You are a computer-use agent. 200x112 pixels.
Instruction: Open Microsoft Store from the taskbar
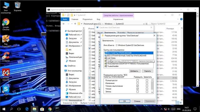click(x=42, y=109)
